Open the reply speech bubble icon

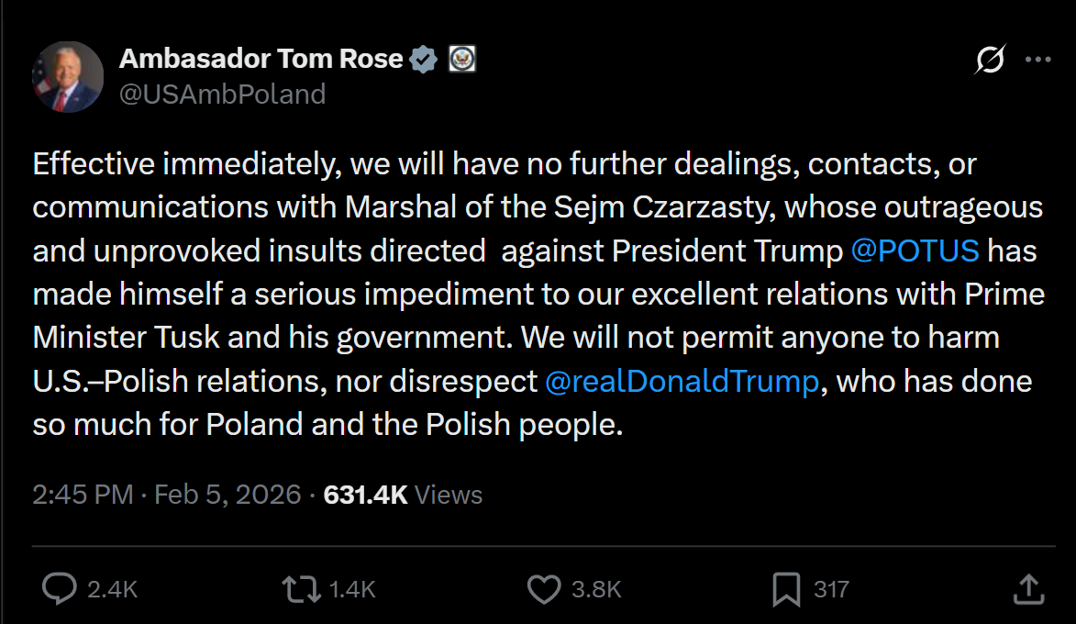[59, 589]
